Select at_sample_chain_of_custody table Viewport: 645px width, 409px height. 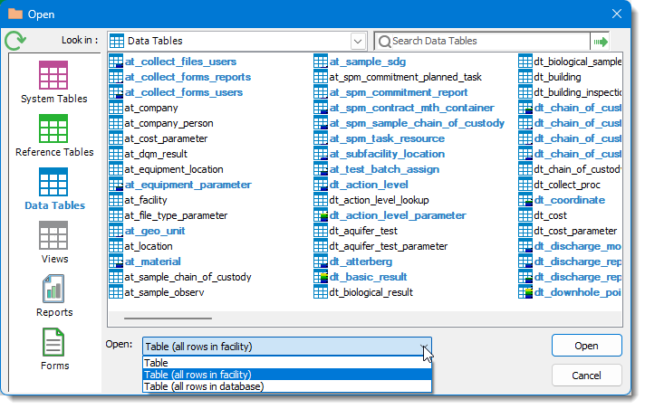[188, 277]
